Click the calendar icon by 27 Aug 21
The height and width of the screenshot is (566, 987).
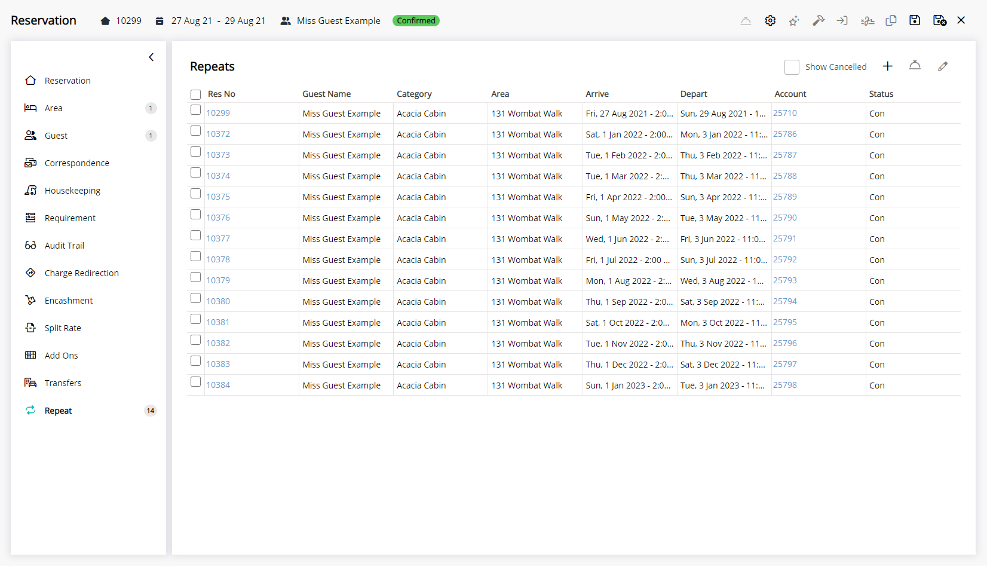[160, 21]
